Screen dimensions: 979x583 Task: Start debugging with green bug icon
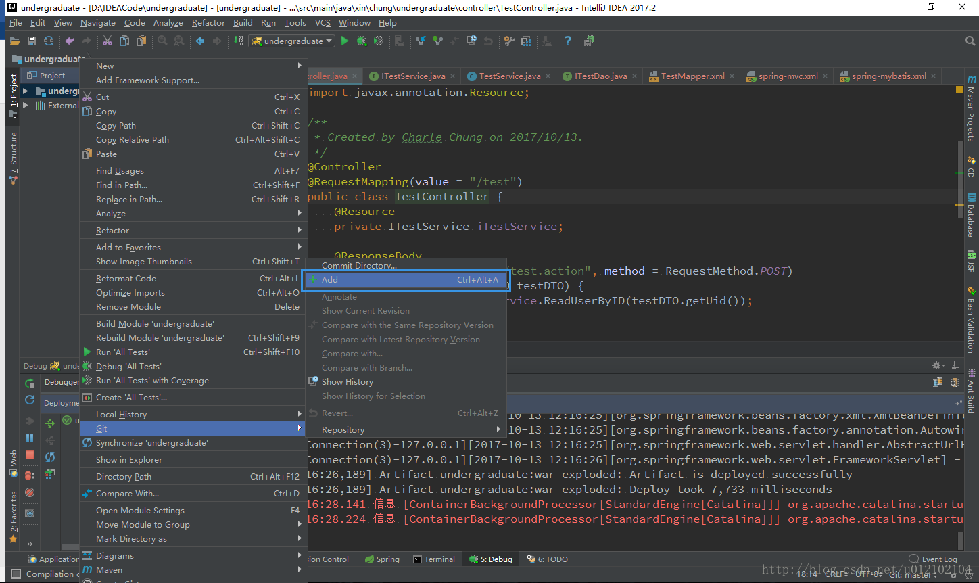click(x=362, y=41)
